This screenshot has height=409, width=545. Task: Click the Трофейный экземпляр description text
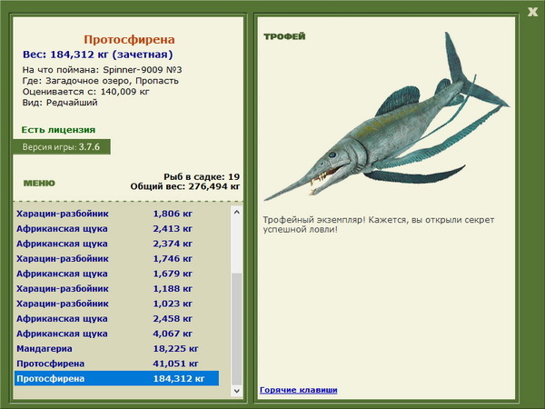click(x=379, y=224)
